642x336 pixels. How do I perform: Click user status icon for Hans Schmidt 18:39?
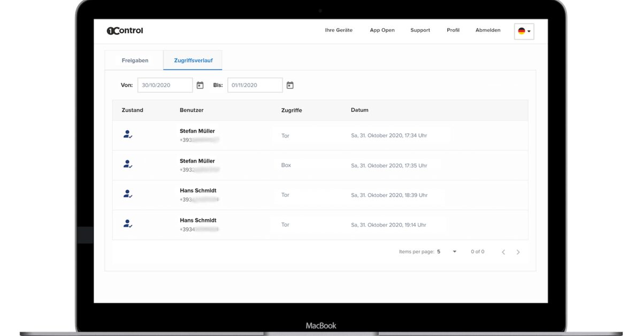point(127,194)
